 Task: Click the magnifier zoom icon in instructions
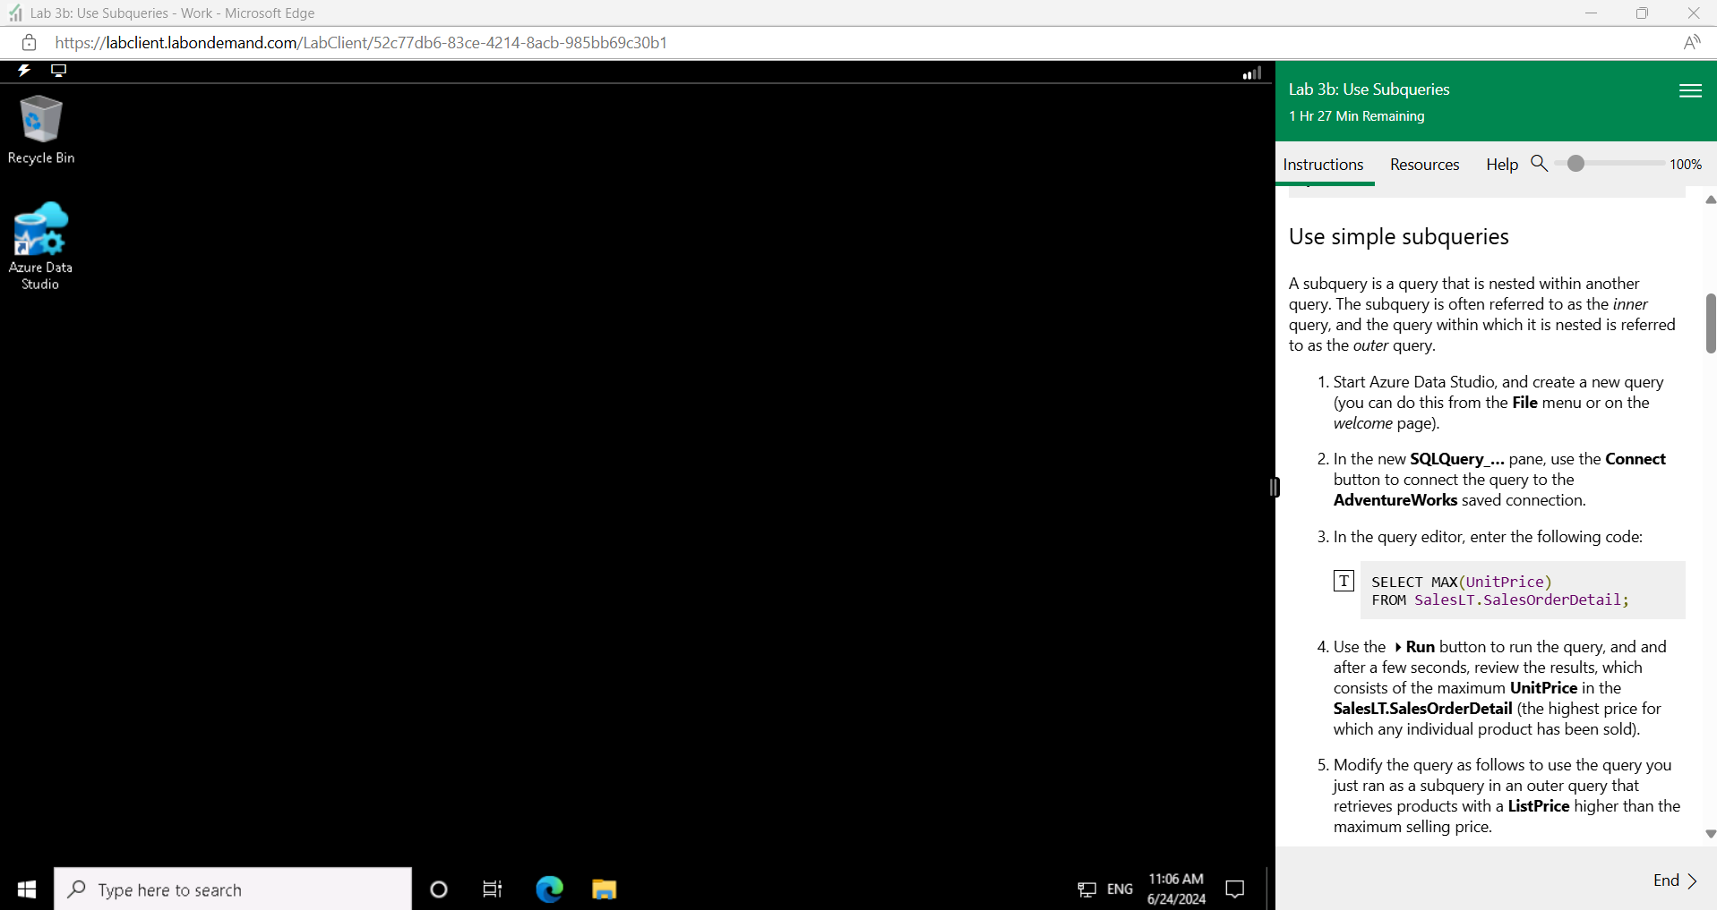(x=1539, y=163)
